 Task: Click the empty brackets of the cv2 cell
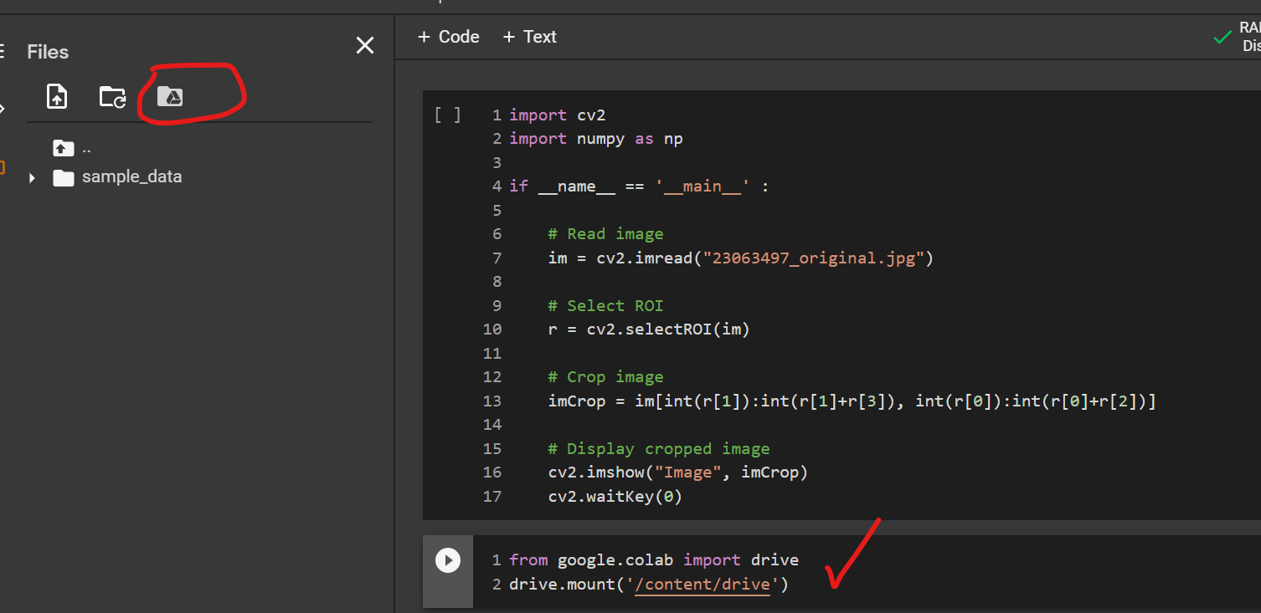pos(447,115)
